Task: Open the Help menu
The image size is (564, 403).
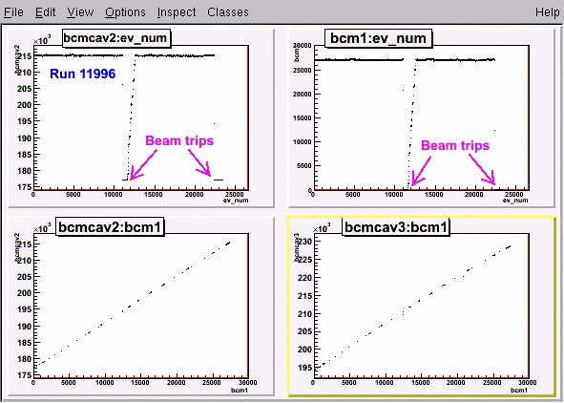Action: click(547, 12)
